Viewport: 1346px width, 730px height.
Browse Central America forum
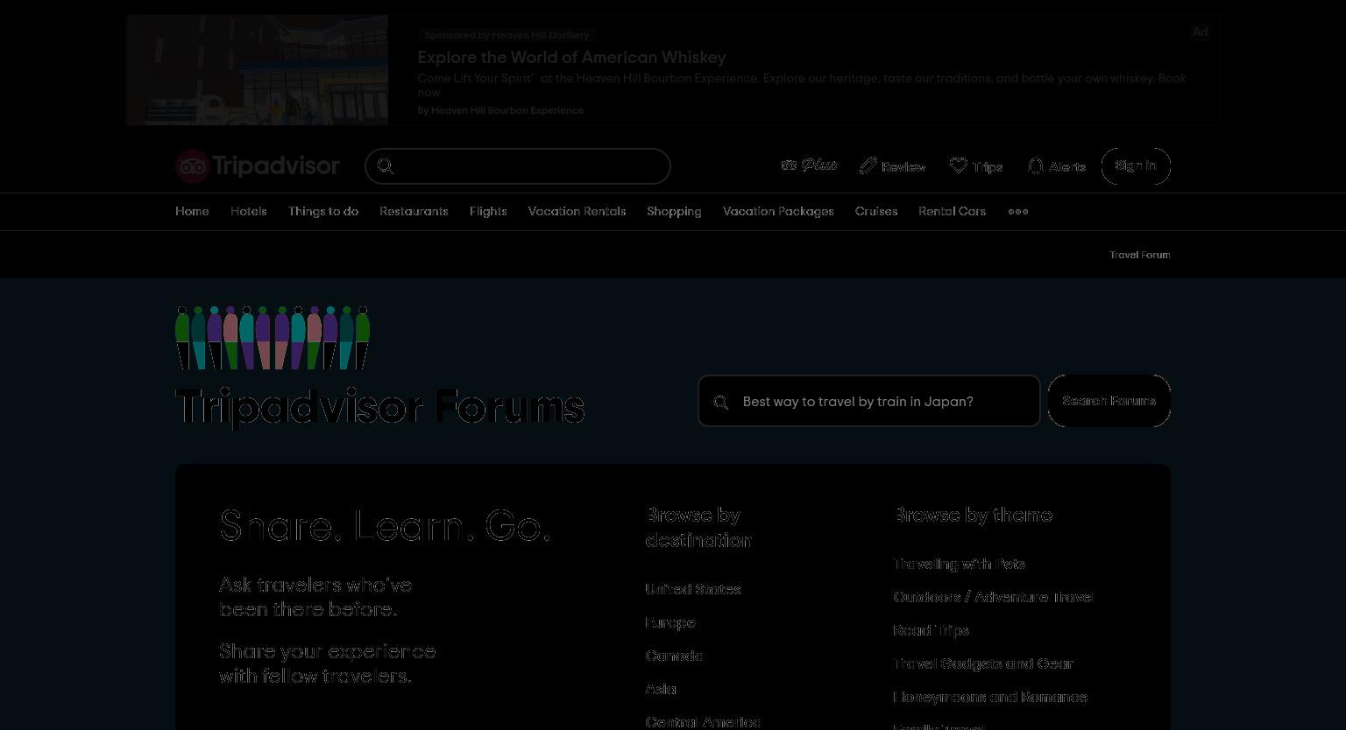click(x=703, y=722)
